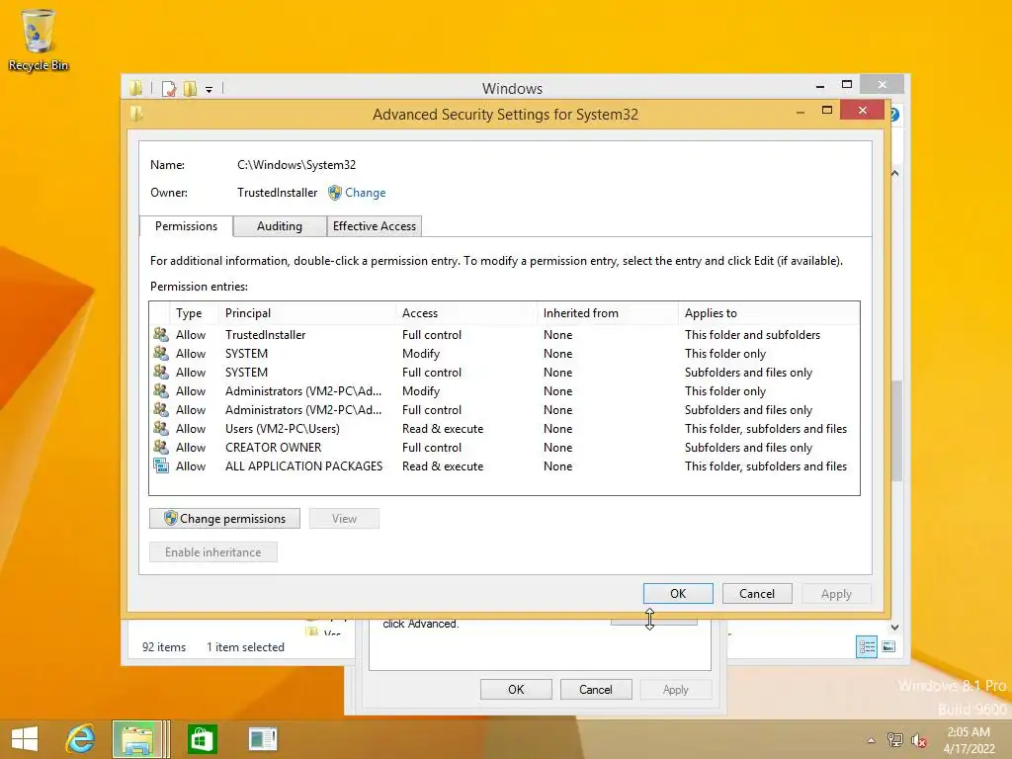This screenshot has width=1012, height=759.
Task: Select the CREATOR OWNER entry
Action: [x=504, y=448]
